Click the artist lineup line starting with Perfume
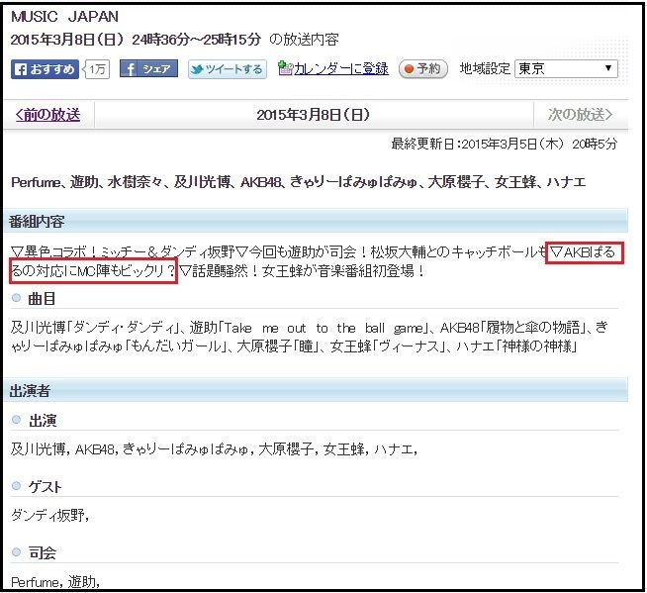 (x=299, y=182)
